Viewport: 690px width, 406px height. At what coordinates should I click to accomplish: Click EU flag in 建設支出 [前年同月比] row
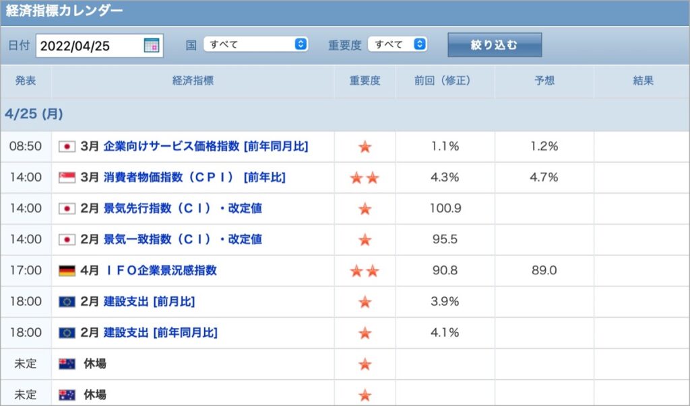point(67,333)
